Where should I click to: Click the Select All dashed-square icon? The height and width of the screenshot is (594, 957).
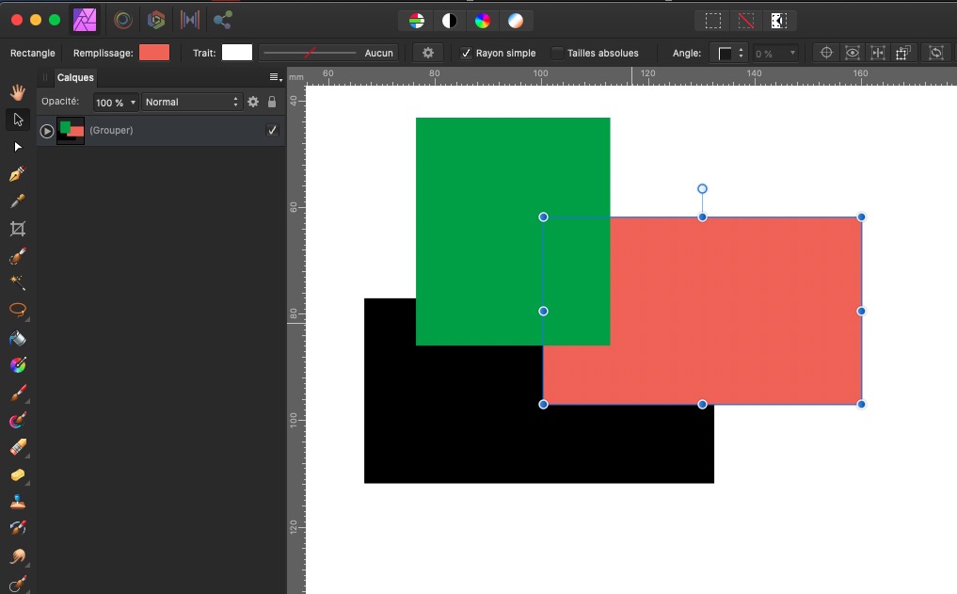pos(713,21)
